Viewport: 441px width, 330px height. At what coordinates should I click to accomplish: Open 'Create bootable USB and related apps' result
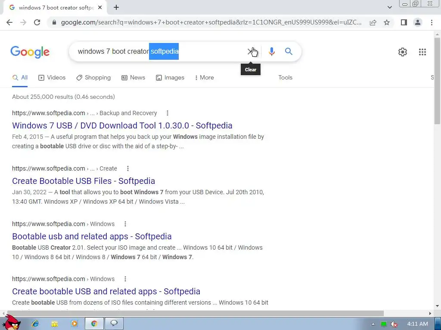(106, 291)
